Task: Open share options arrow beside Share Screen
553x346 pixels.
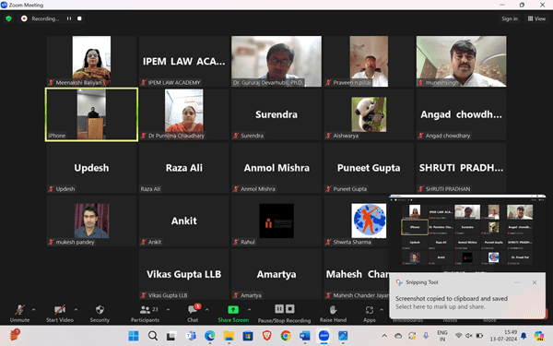Action: 250,310
